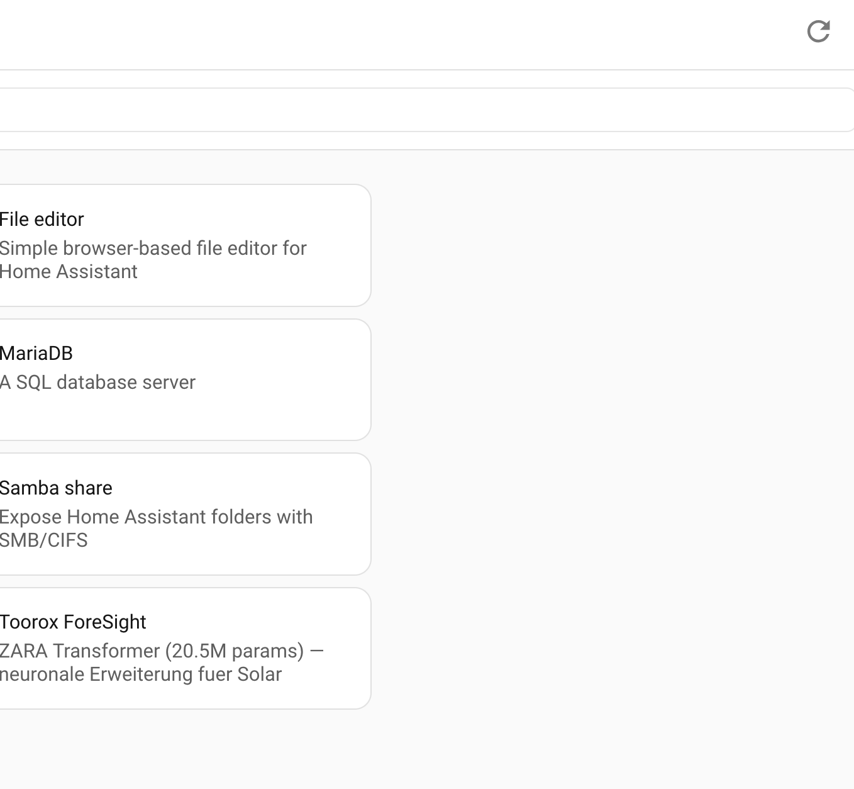Click the "File editor" title text
Viewport: 854px width, 789px height.
(x=42, y=220)
